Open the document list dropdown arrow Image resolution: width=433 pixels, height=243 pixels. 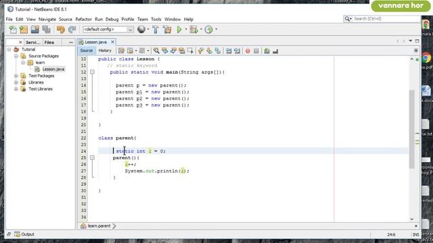pos(411,40)
